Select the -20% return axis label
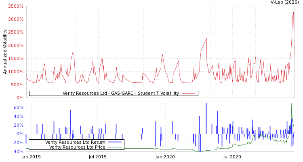The width and height of the screenshot is (303, 162). (17, 143)
